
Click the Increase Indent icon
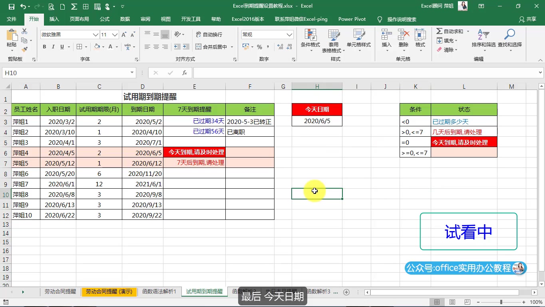pos(186,47)
